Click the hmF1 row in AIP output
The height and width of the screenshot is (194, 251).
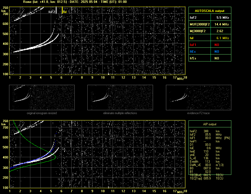[204, 141]
